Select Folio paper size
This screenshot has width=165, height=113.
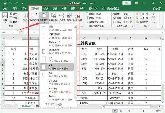[x=57, y=98]
